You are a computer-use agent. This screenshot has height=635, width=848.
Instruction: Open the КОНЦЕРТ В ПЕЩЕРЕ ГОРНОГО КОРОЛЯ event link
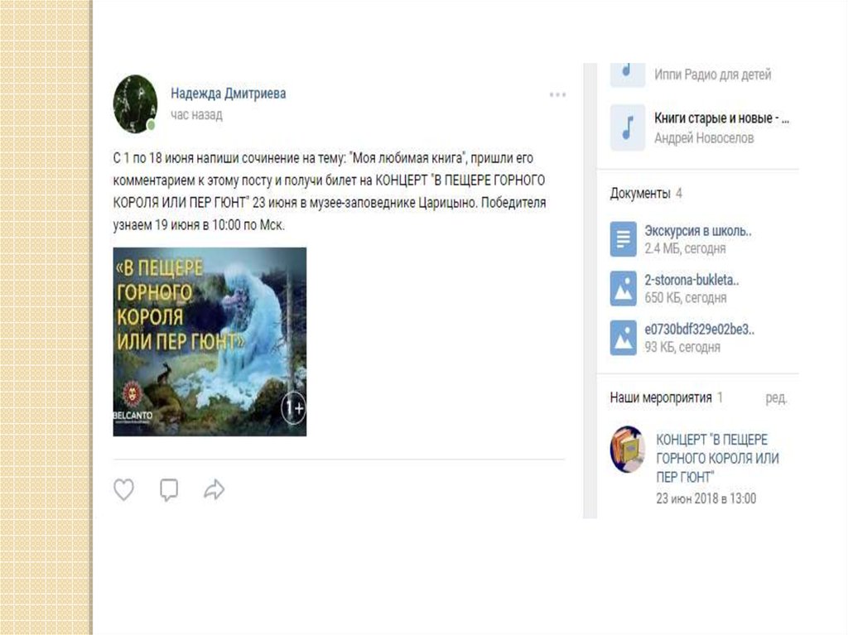(x=717, y=458)
